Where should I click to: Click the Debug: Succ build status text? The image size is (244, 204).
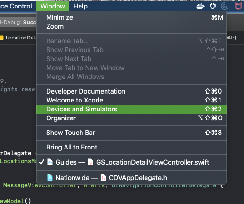click(x=18, y=22)
